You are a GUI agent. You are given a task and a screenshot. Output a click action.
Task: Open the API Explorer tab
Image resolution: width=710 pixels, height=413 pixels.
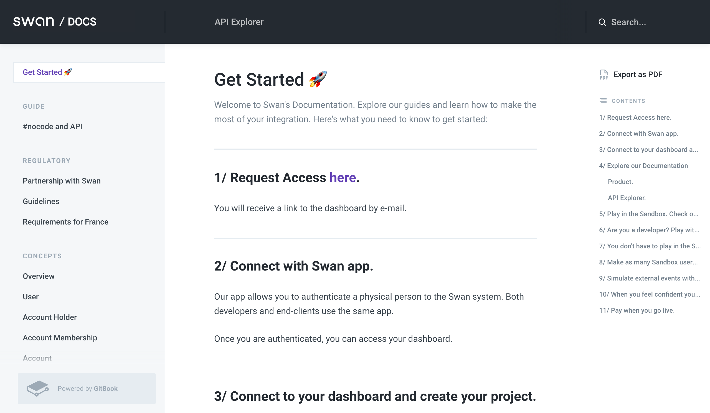coord(239,22)
